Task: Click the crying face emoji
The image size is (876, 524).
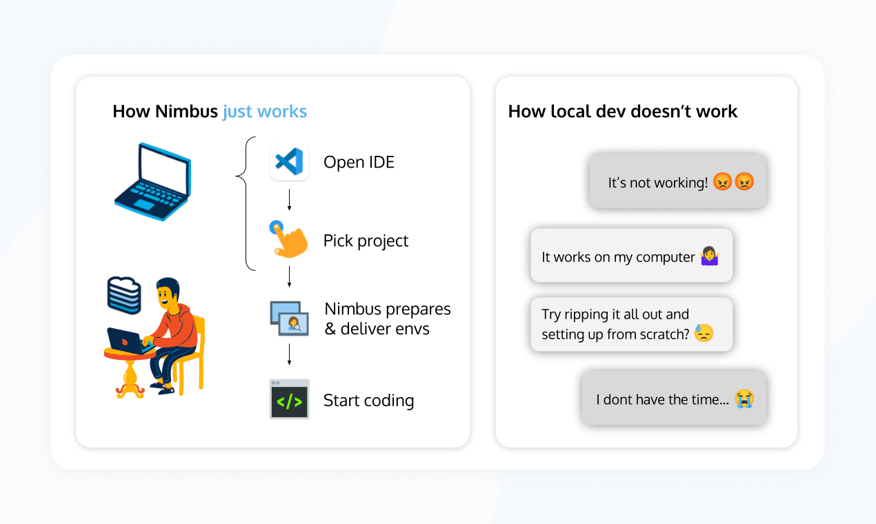Action: coord(744,398)
